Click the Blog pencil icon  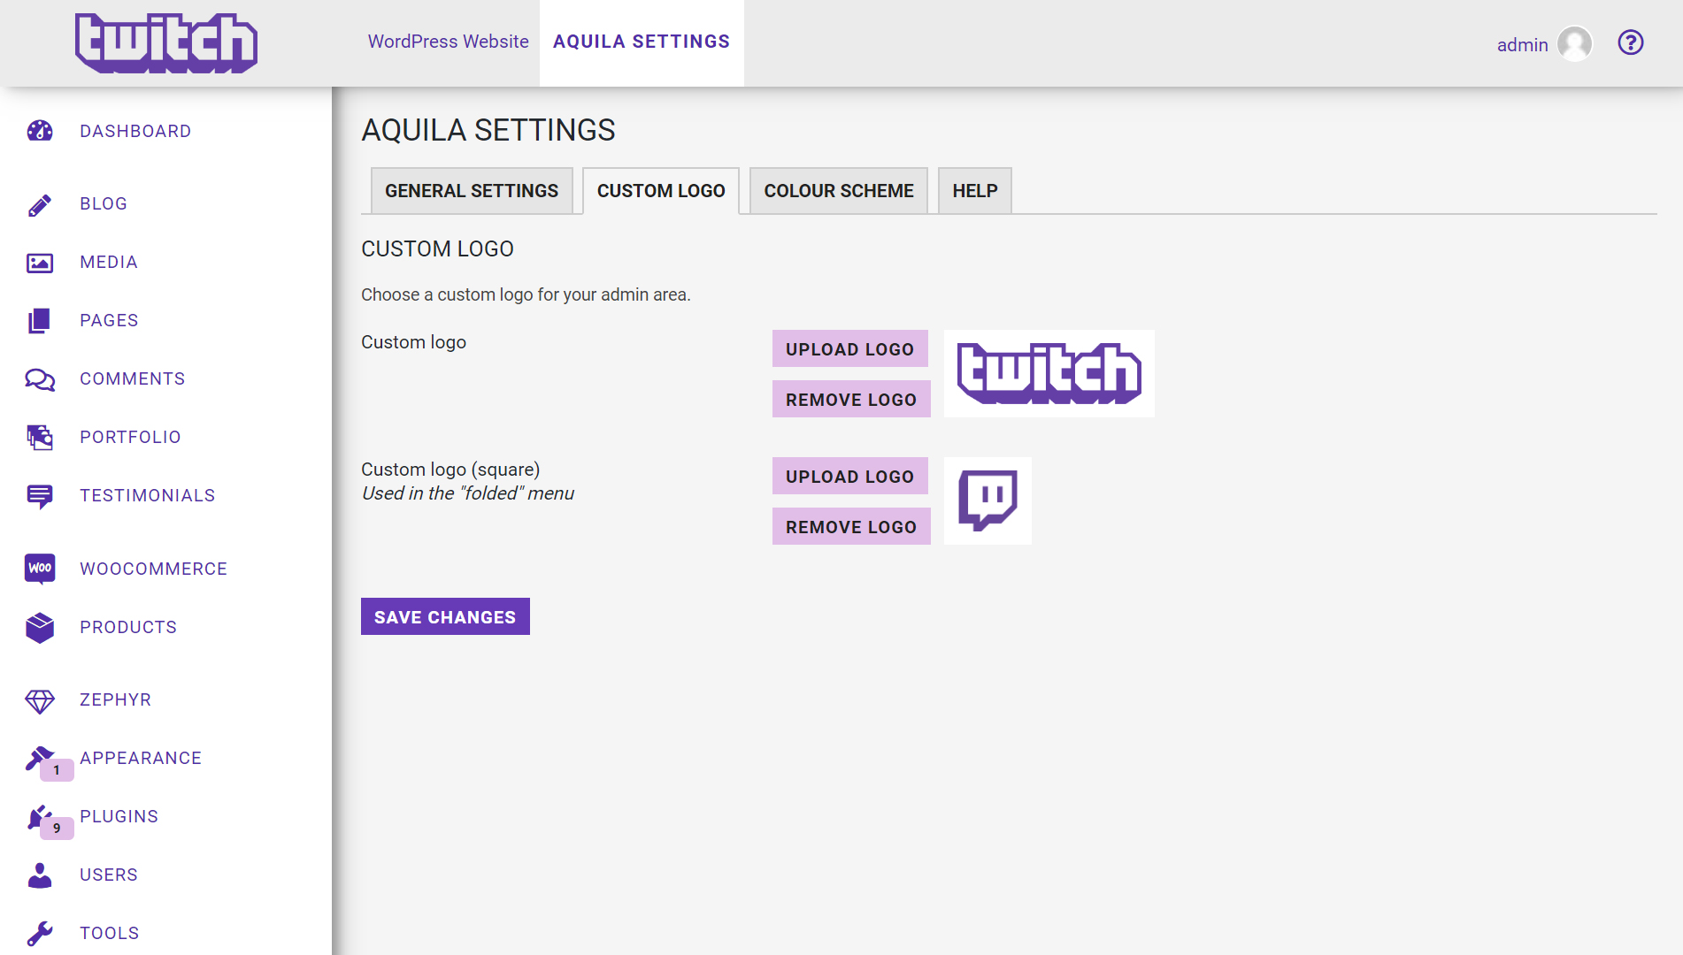point(40,204)
